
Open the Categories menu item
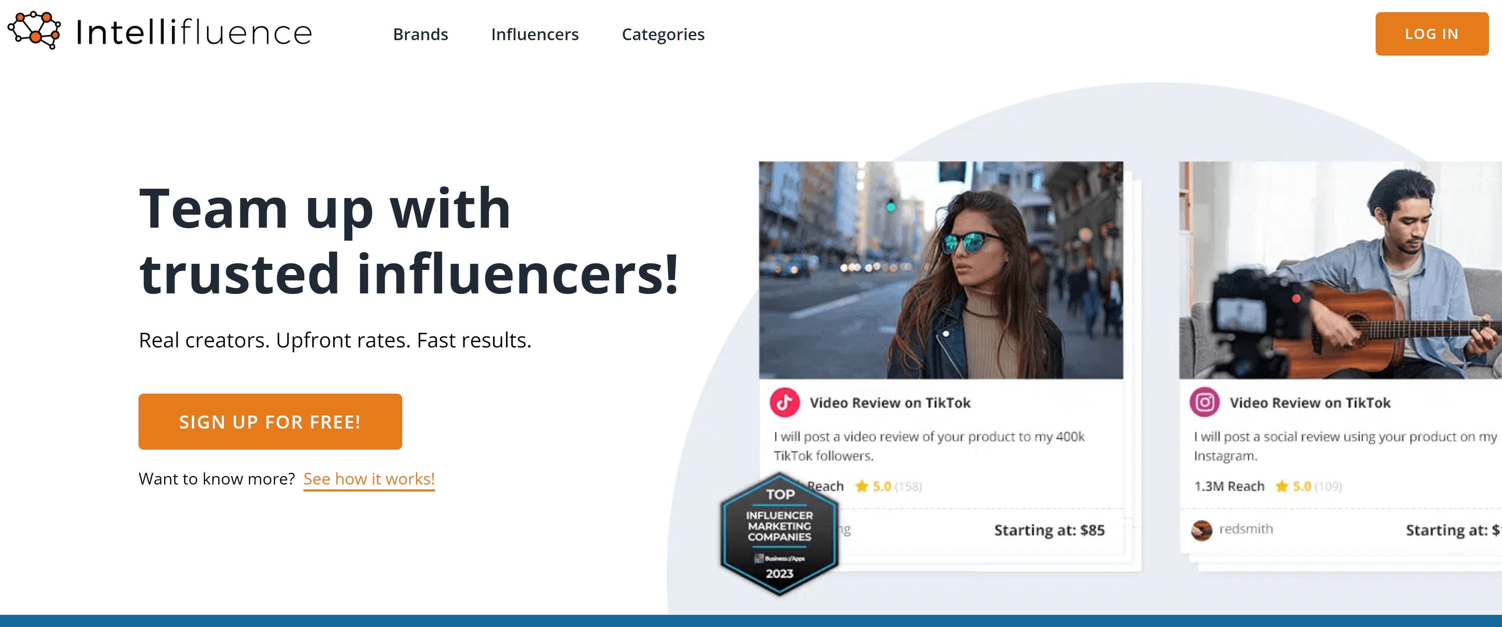pyautogui.click(x=663, y=34)
